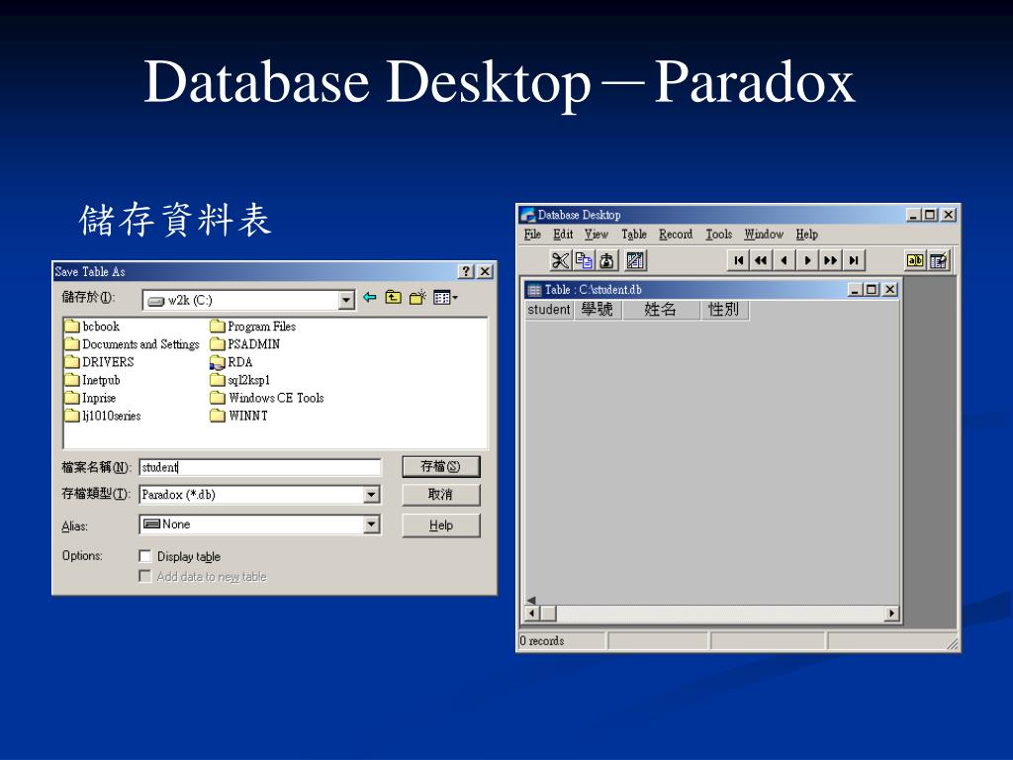This screenshot has height=760, width=1013.
Task: Go to previous record arrow
Action: tap(784, 260)
